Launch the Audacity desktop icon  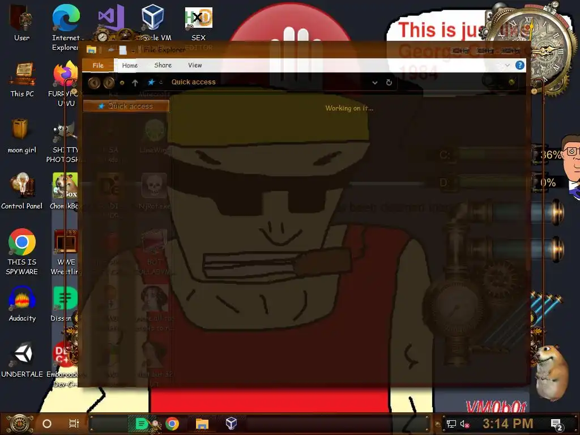point(22,304)
